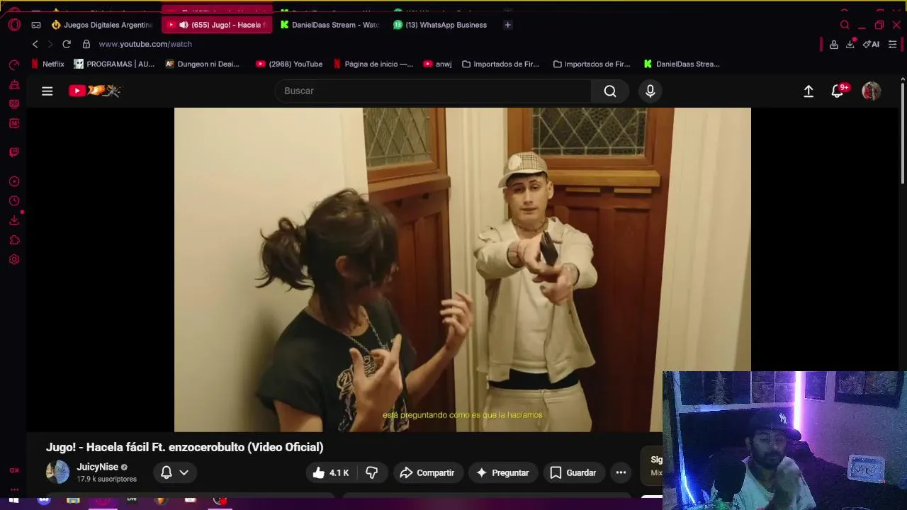Open the Netflix bookmark

point(47,64)
